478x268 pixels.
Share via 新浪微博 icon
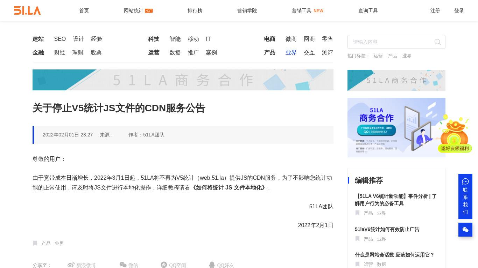coord(71,265)
